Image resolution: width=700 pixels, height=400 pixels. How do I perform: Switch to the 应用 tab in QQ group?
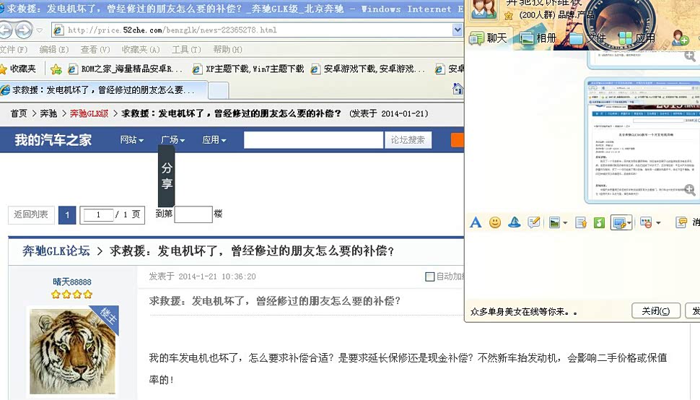click(x=636, y=38)
